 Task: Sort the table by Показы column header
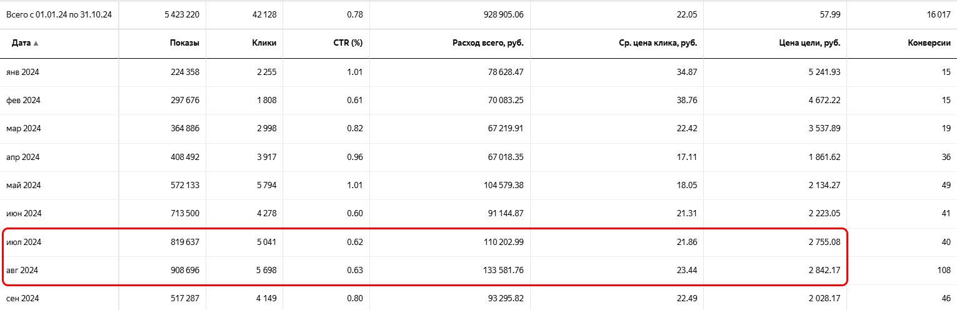click(184, 43)
